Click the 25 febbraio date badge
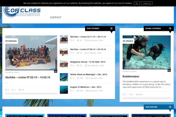176x117 pixels. click(x=11, y=41)
